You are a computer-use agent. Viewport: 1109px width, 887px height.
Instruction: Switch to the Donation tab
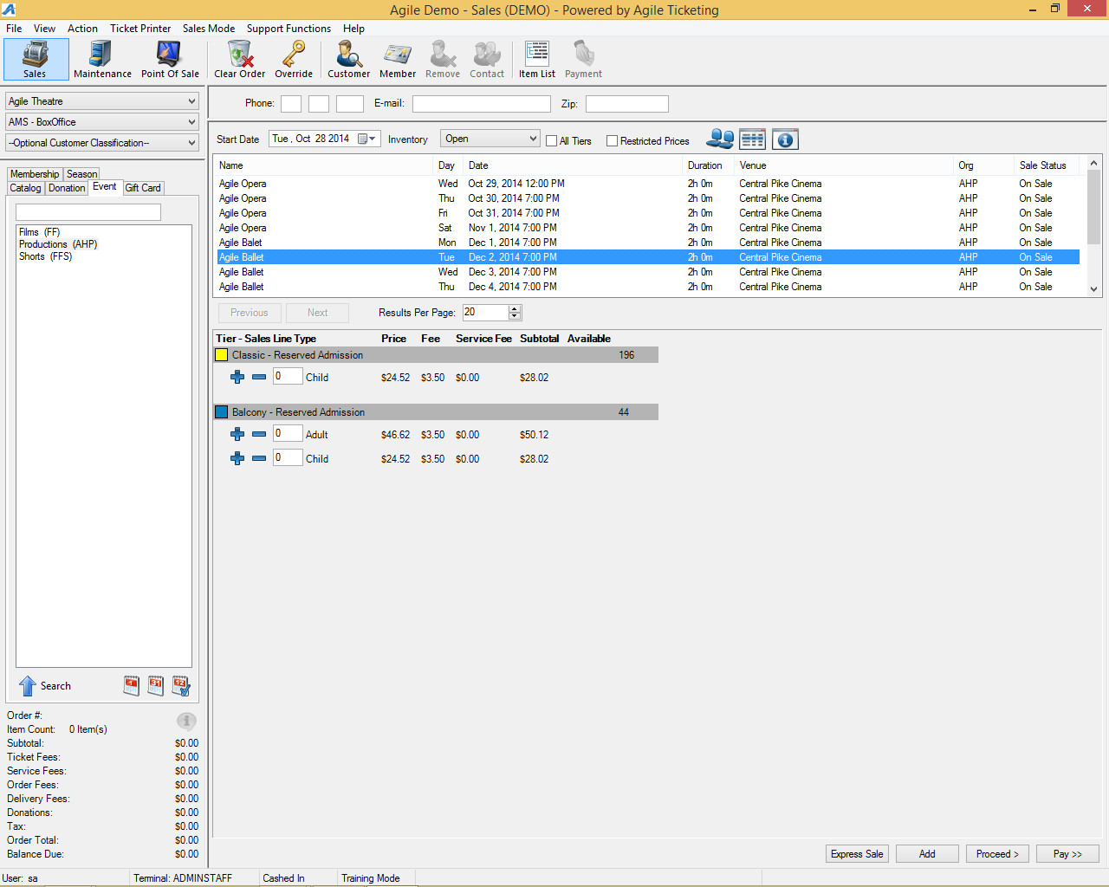[67, 188]
